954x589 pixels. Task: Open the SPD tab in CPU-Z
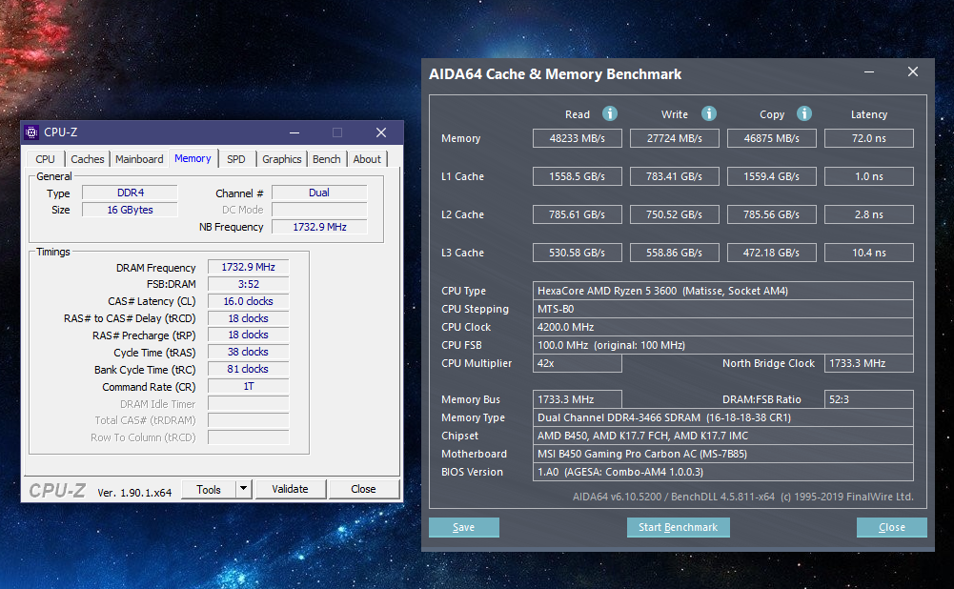click(236, 159)
